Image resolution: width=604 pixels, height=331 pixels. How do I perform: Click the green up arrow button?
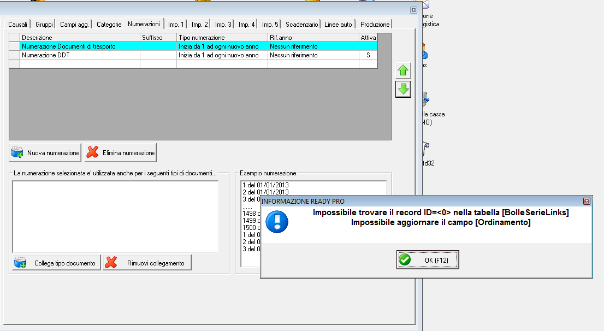click(x=403, y=70)
